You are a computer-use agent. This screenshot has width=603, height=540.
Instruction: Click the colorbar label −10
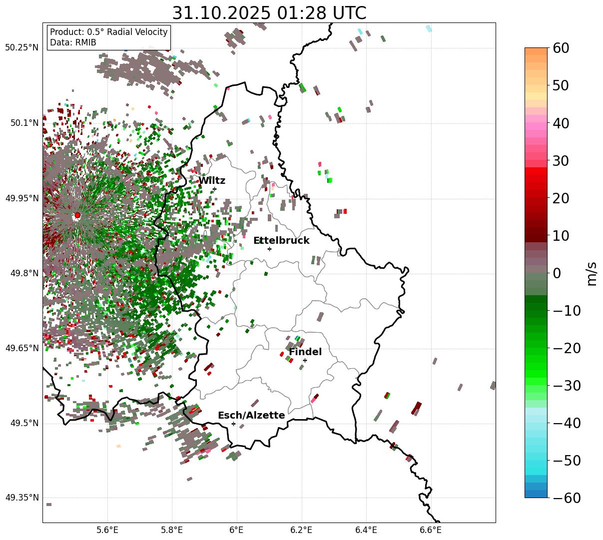point(567,311)
